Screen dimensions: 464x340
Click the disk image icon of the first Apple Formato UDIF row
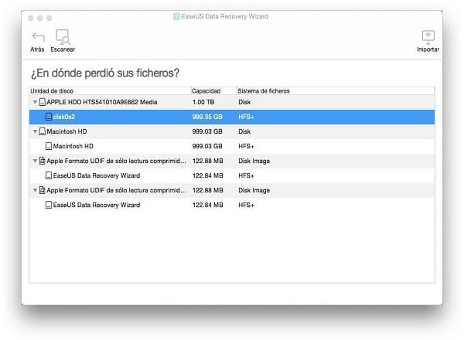43,161
